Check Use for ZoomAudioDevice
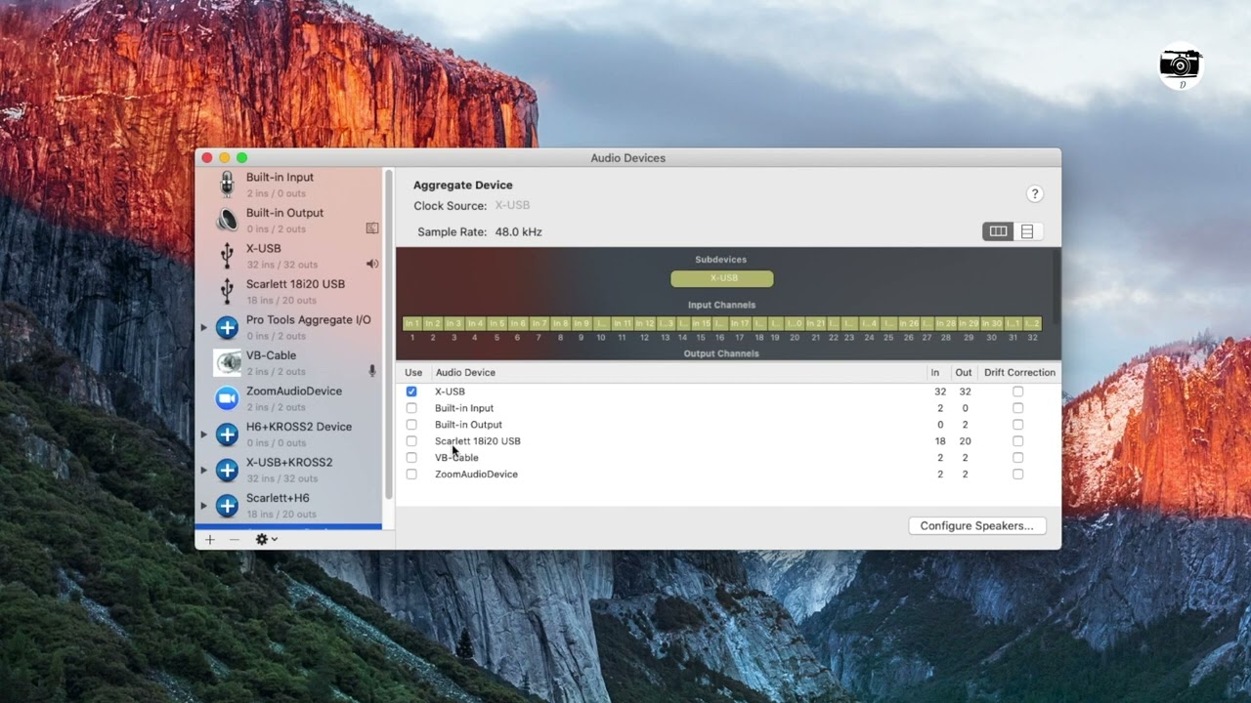Image resolution: width=1251 pixels, height=703 pixels. click(x=411, y=475)
